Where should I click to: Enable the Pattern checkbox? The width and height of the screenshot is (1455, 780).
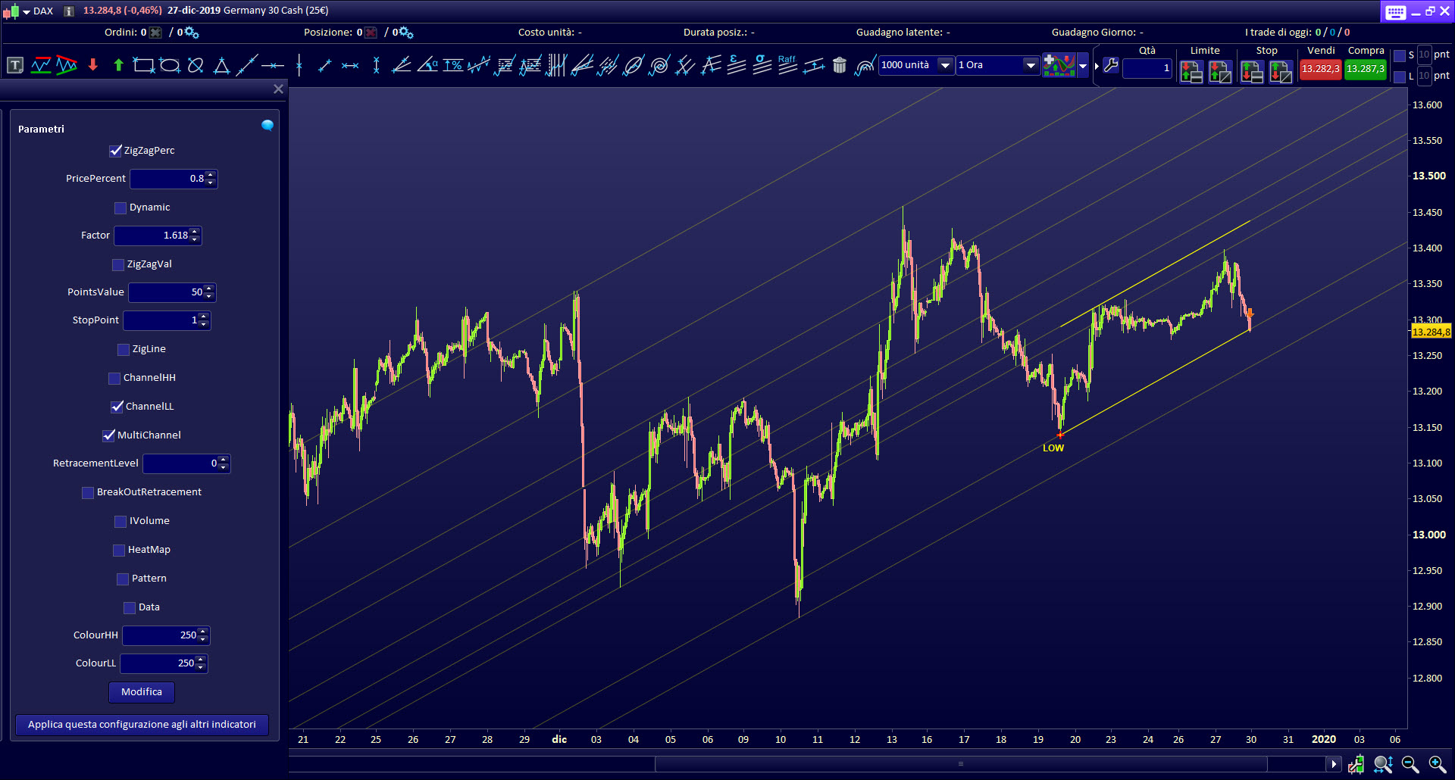click(x=123, y=579)
